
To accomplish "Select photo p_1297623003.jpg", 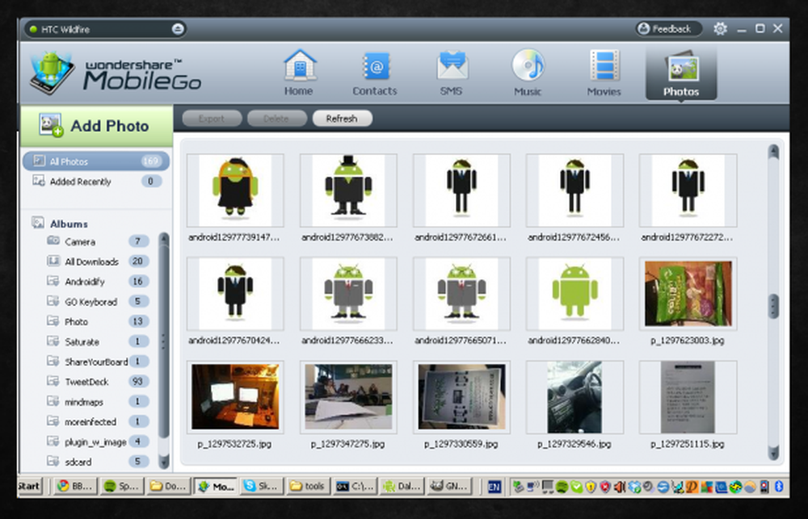I will pos(688,294).
